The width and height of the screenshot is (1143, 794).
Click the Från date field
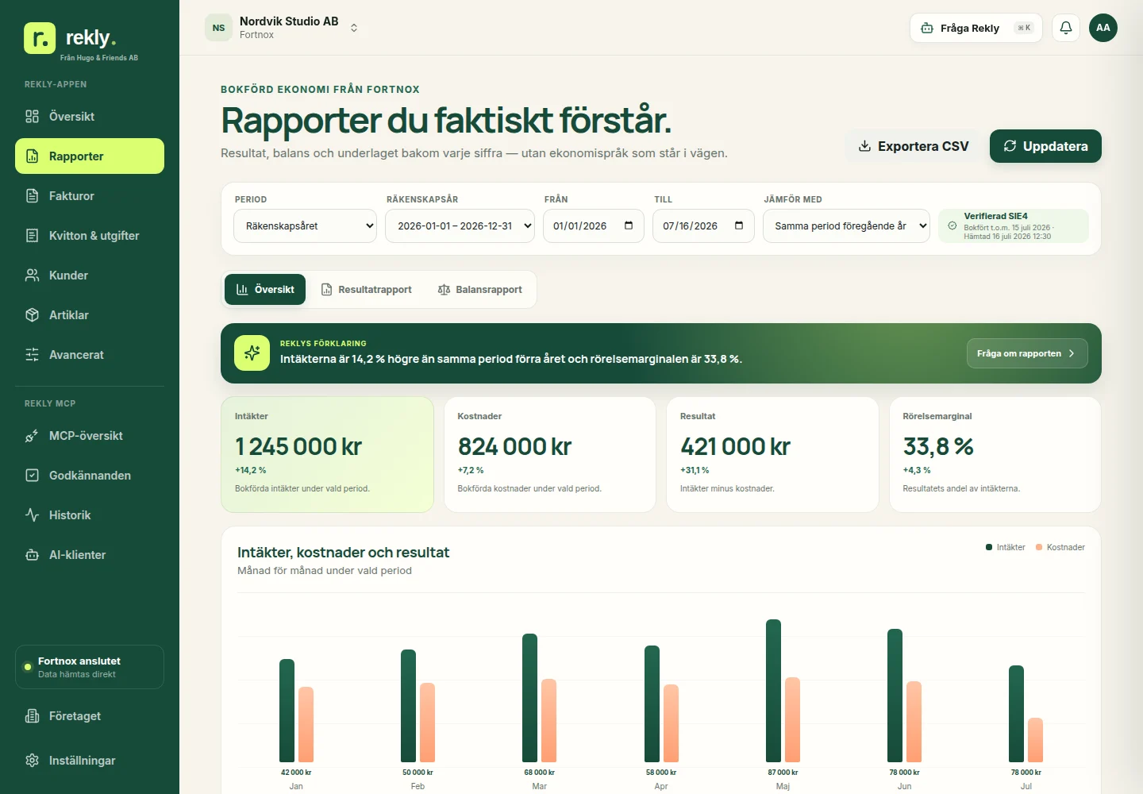tap(593, 226)
